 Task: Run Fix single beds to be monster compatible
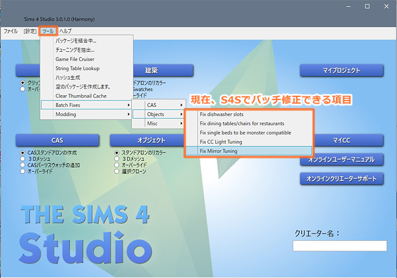249,133
